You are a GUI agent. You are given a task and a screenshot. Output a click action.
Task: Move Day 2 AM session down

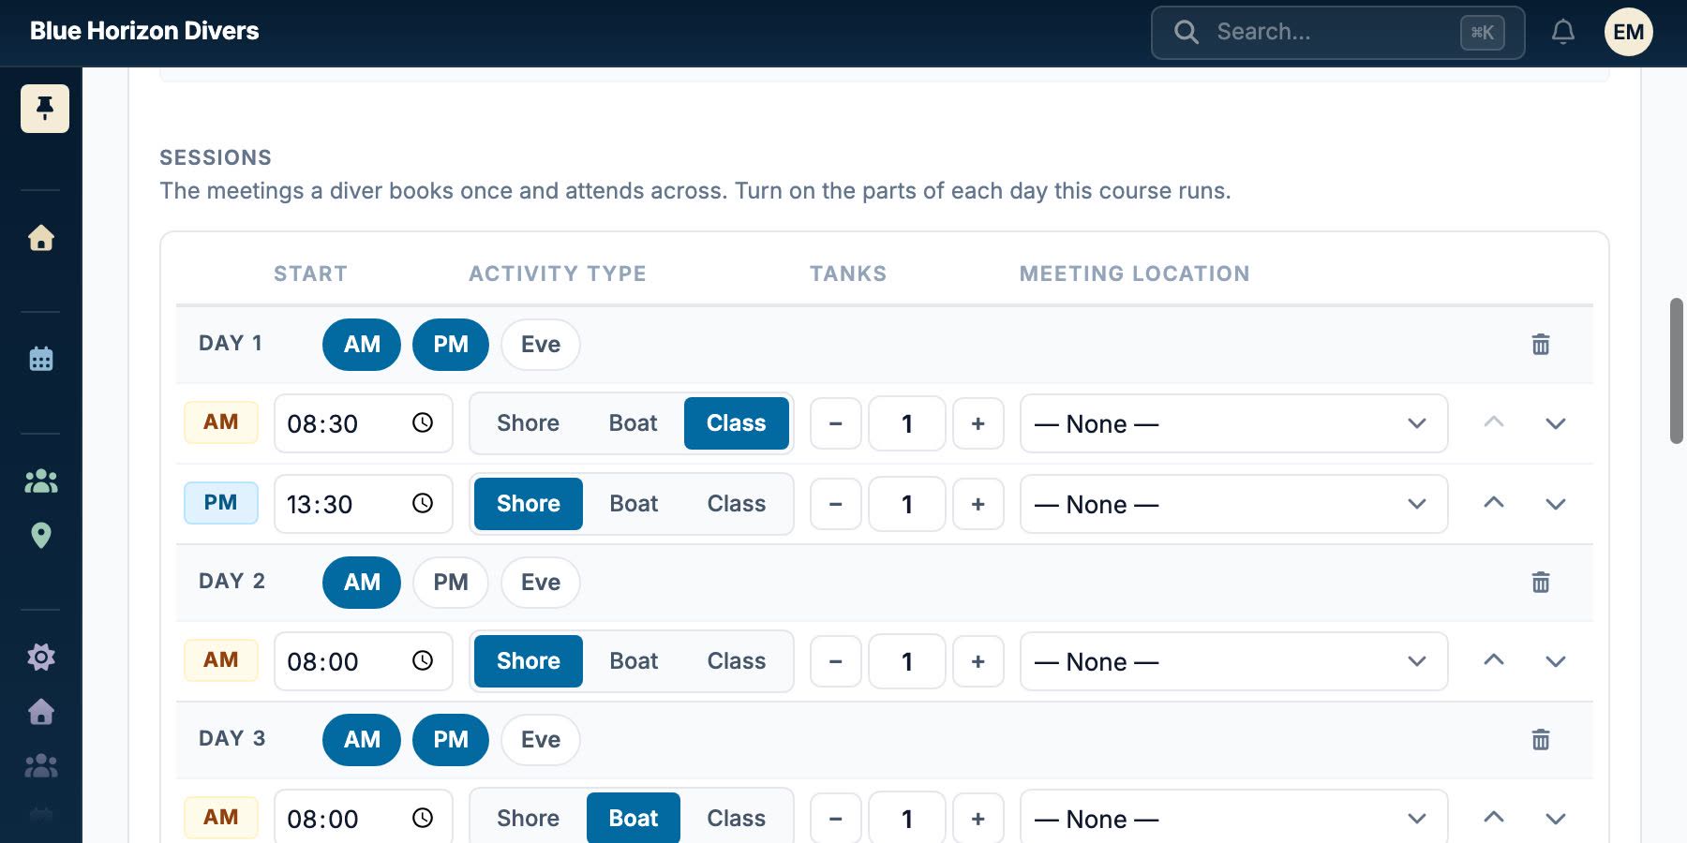[1556, 661]
